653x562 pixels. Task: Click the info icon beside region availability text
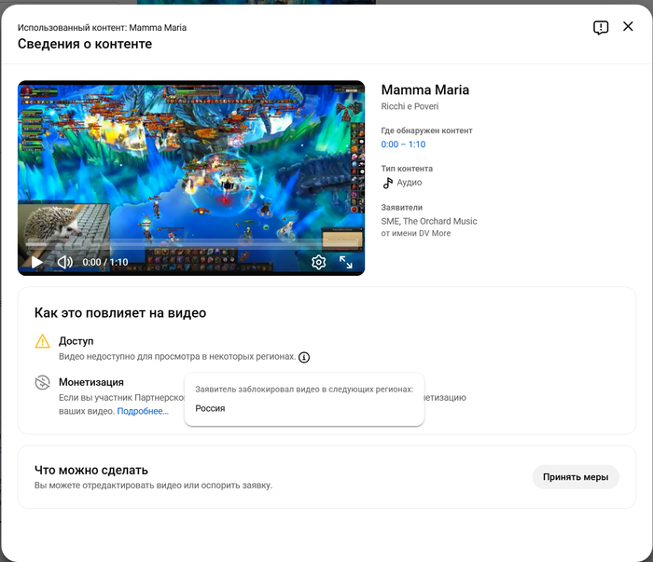pos(304,357)
